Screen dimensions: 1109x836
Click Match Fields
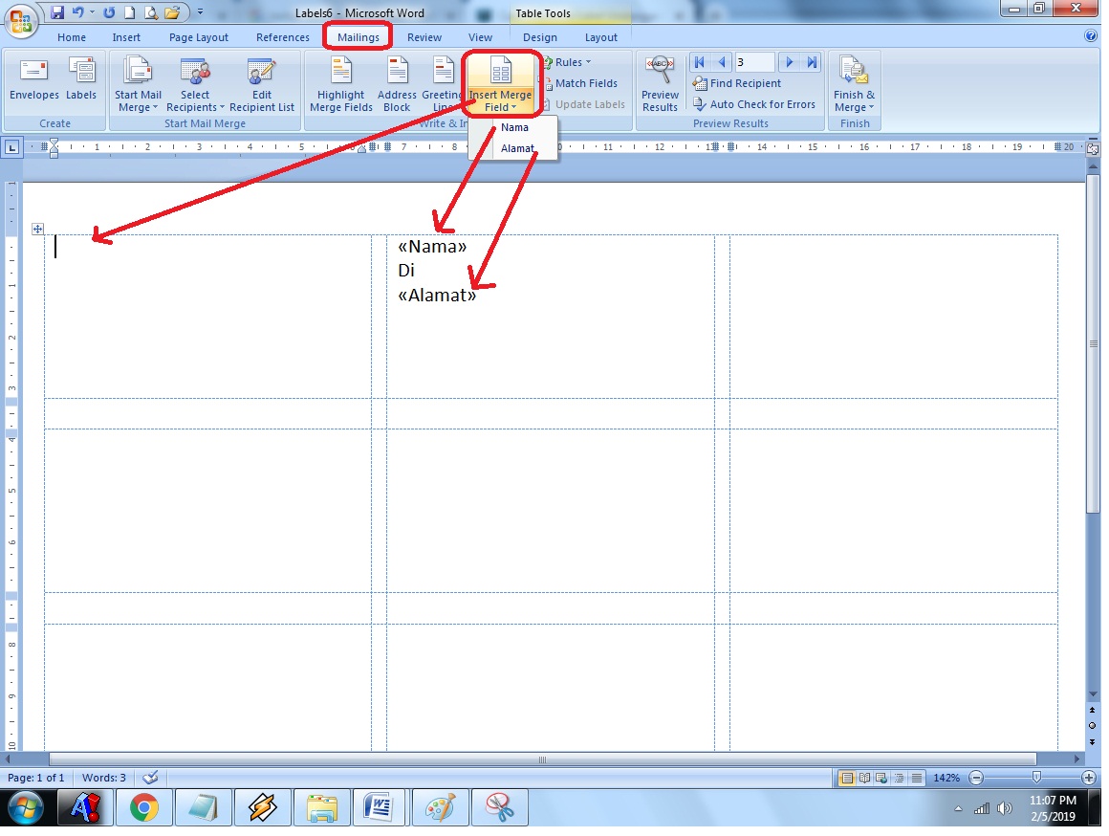580,83
